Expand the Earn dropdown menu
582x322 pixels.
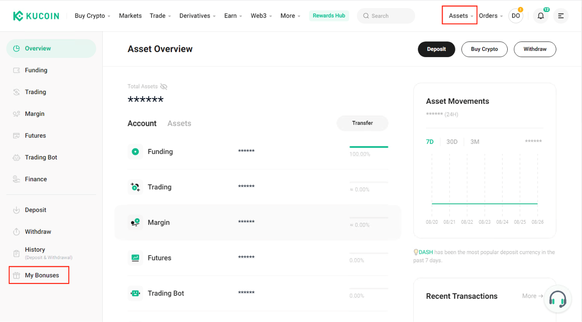coord(233,16)
